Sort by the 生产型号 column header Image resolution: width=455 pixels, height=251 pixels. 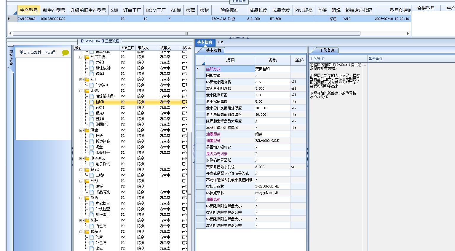click(29, 10)
